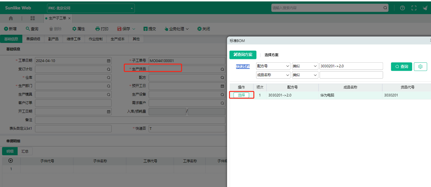Click the 新增 toolbar button

[10, 29]
